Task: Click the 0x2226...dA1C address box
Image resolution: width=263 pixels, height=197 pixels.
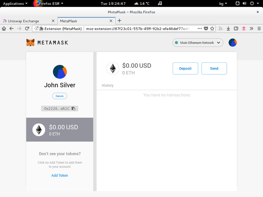Action: click(x=60, y=108)
